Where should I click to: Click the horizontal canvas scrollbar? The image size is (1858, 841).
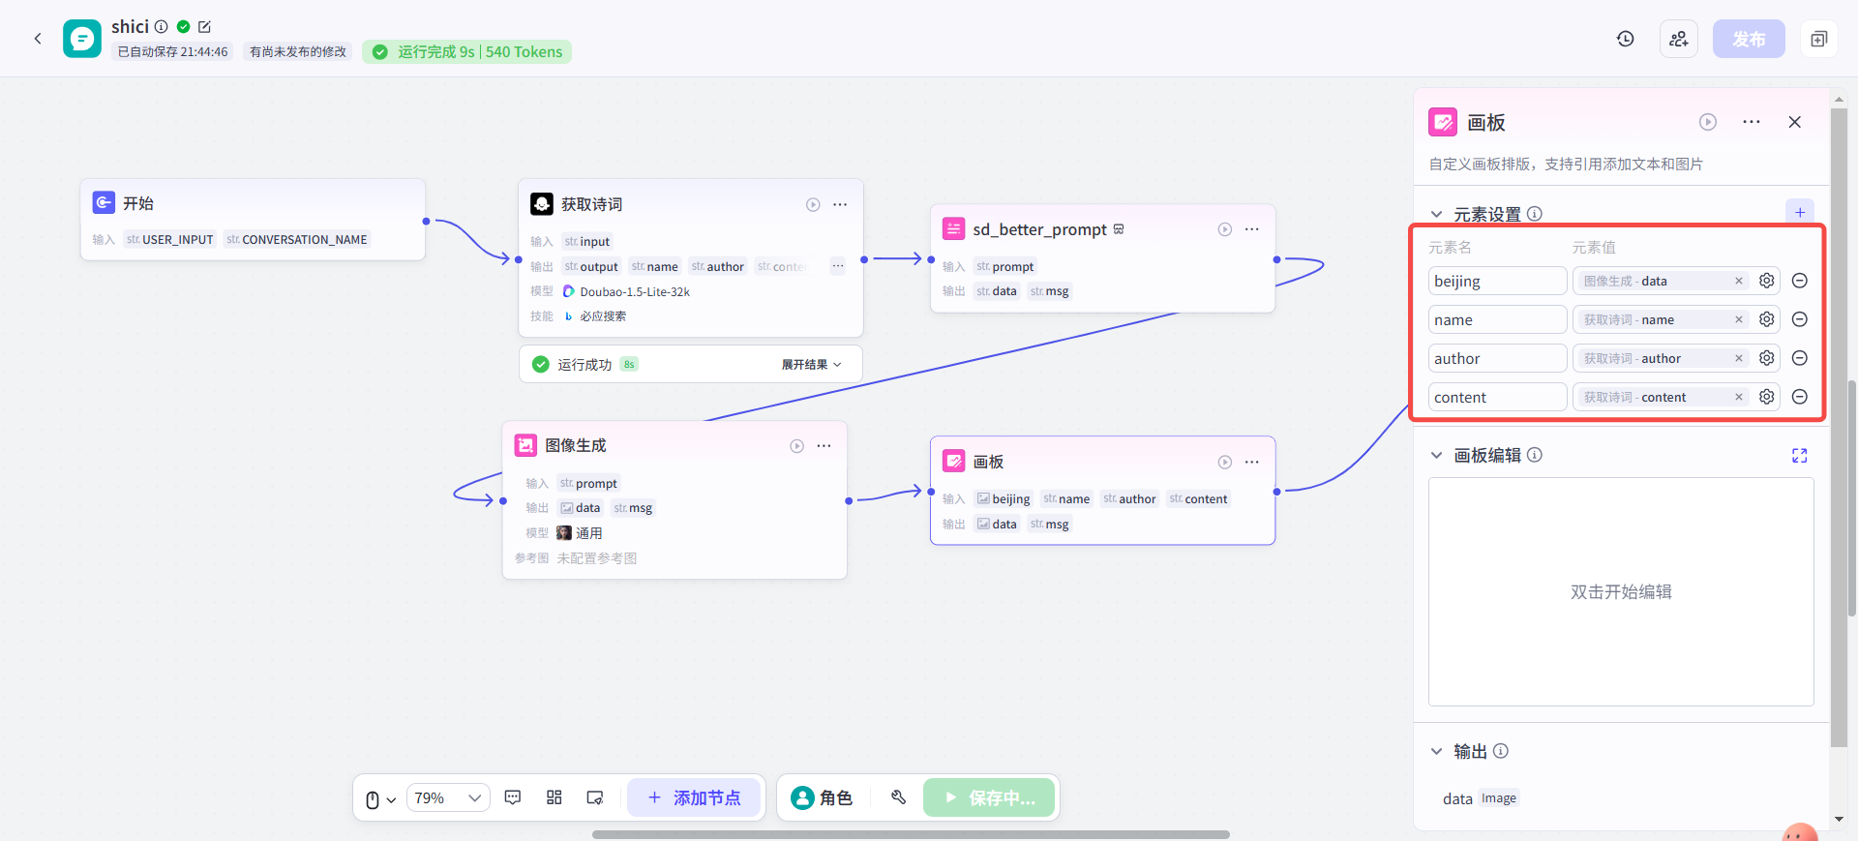pos(911,834)
